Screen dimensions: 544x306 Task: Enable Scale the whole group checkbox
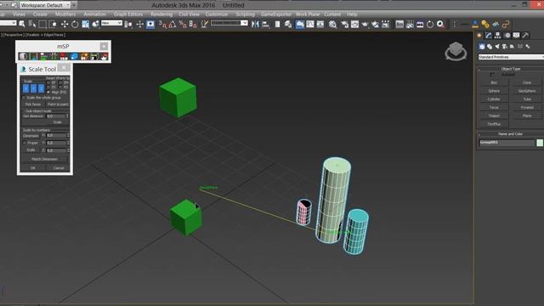tap(24, 98)
